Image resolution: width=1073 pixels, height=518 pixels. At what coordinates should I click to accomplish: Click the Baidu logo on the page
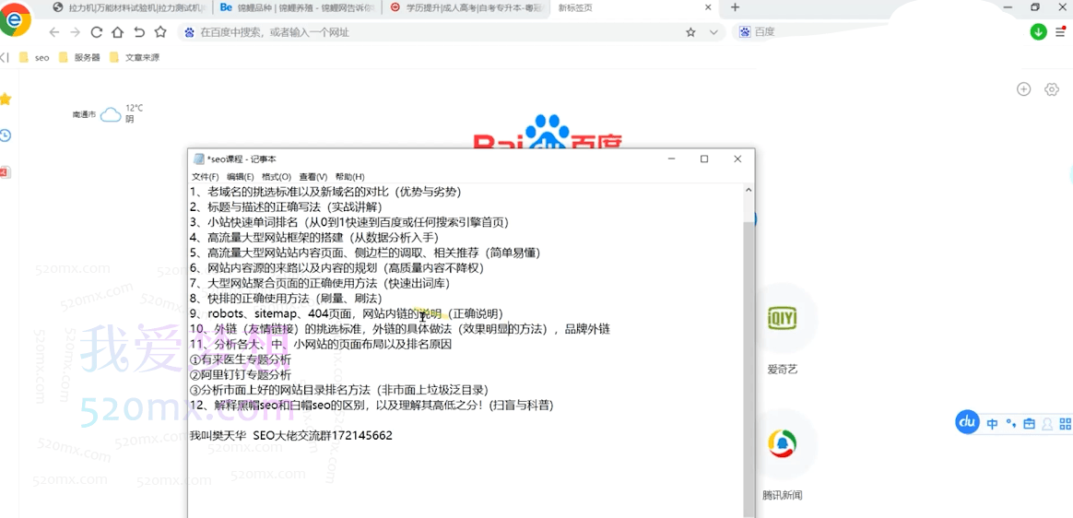[548, 134]
